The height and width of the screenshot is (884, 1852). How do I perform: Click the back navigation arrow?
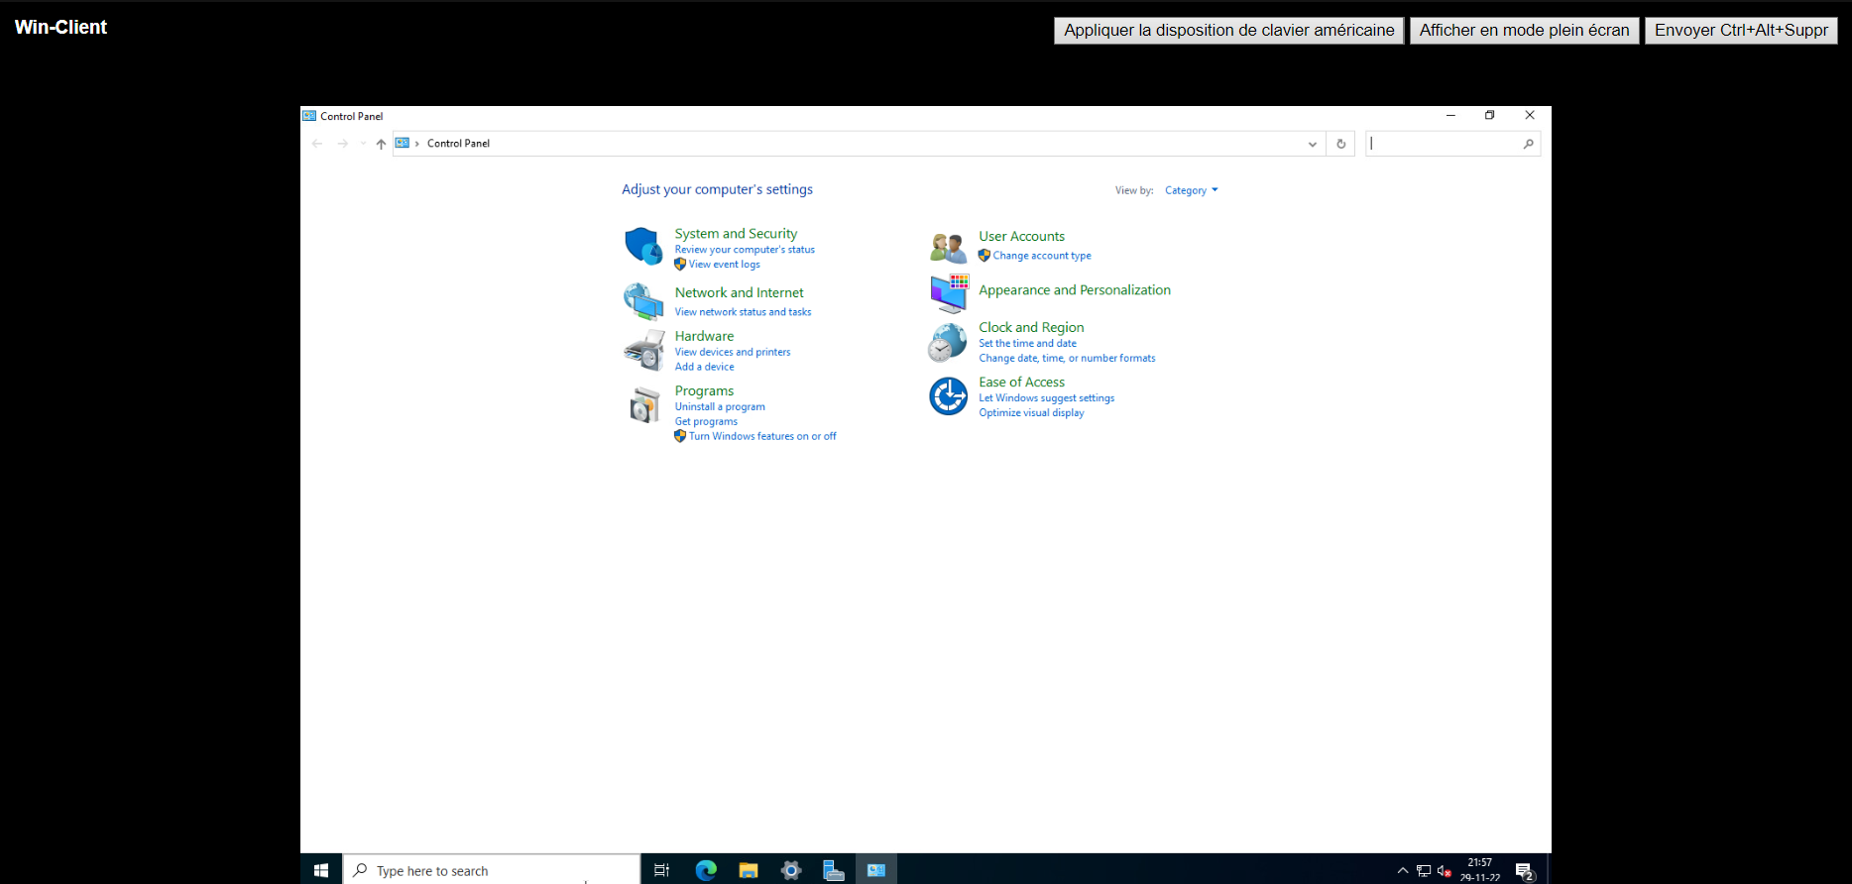pos(317,144)
